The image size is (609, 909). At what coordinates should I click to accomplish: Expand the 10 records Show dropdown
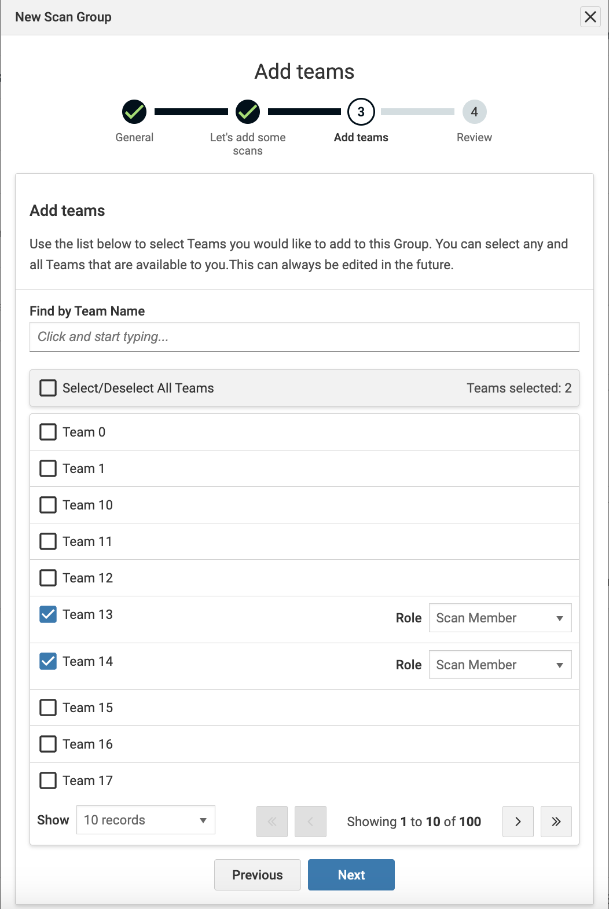pyautogui.click(x=145, y=820)
